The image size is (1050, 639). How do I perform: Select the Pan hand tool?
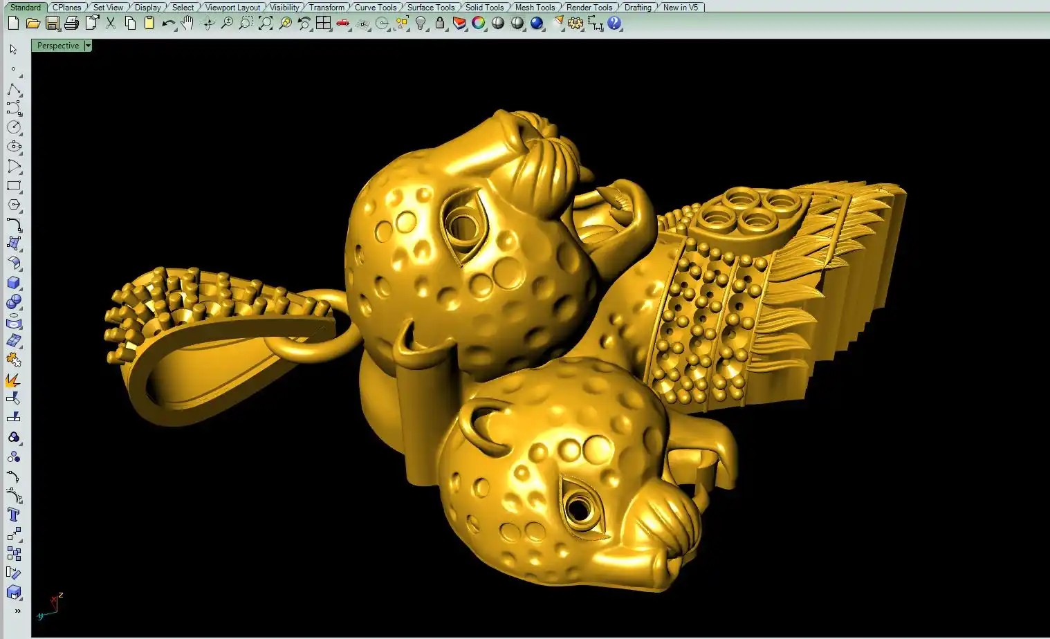coord(187,24)
